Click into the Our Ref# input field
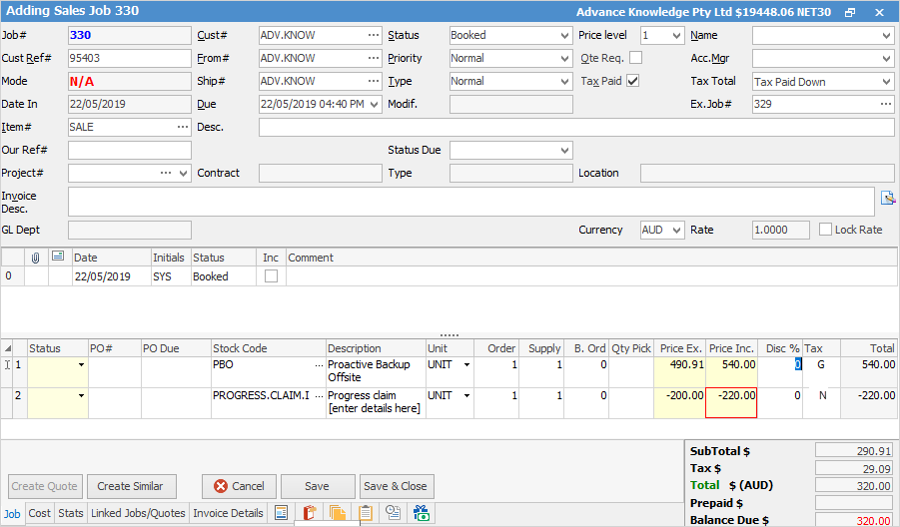The height and width of the screenshot is (527, 900). [x=129, y=151]
